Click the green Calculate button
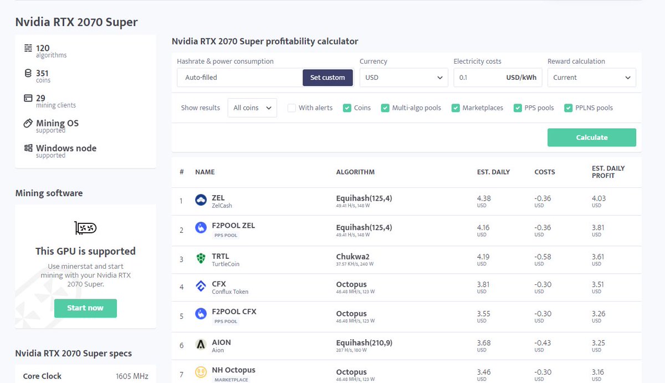The image size is (665, 383). pos(592,137)
